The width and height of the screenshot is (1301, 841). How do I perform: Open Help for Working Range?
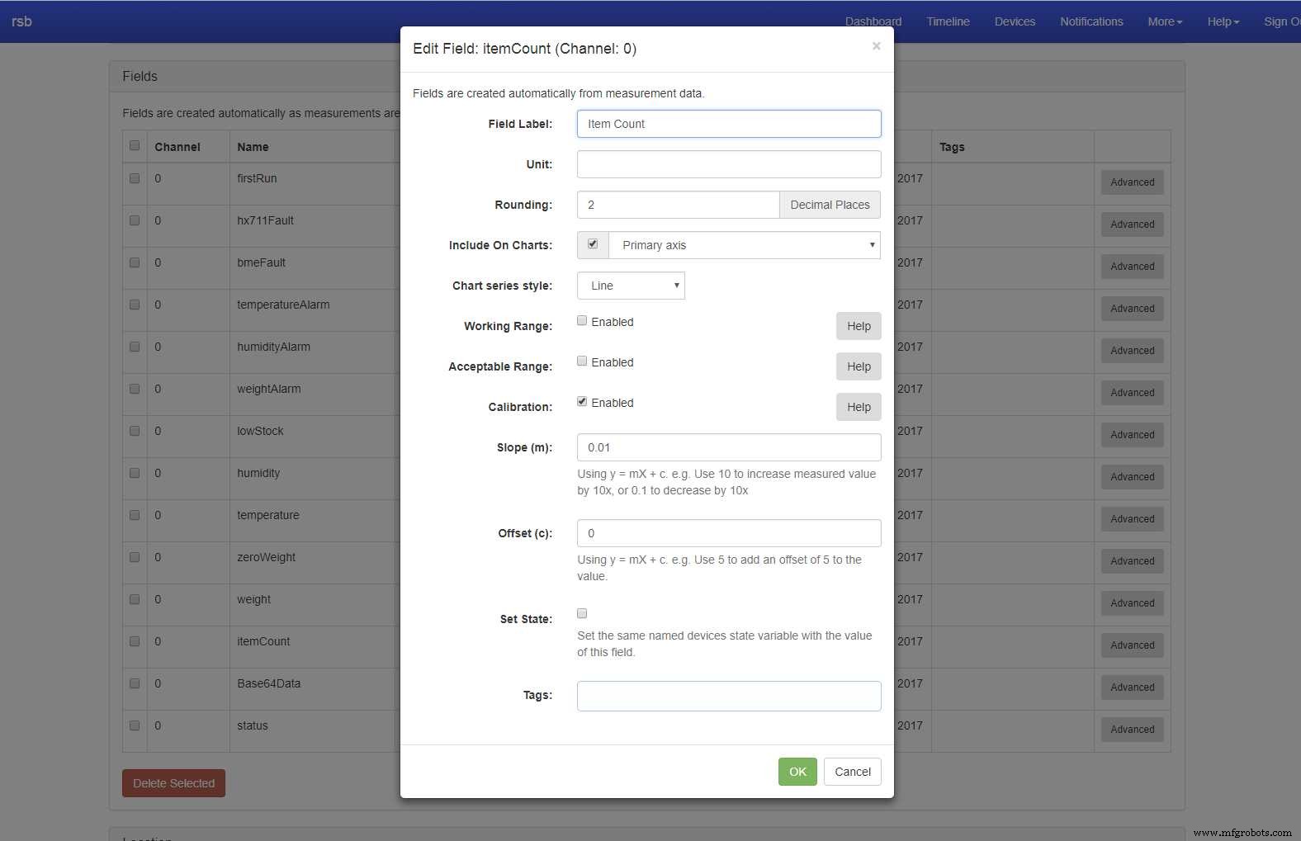[859, 326]
